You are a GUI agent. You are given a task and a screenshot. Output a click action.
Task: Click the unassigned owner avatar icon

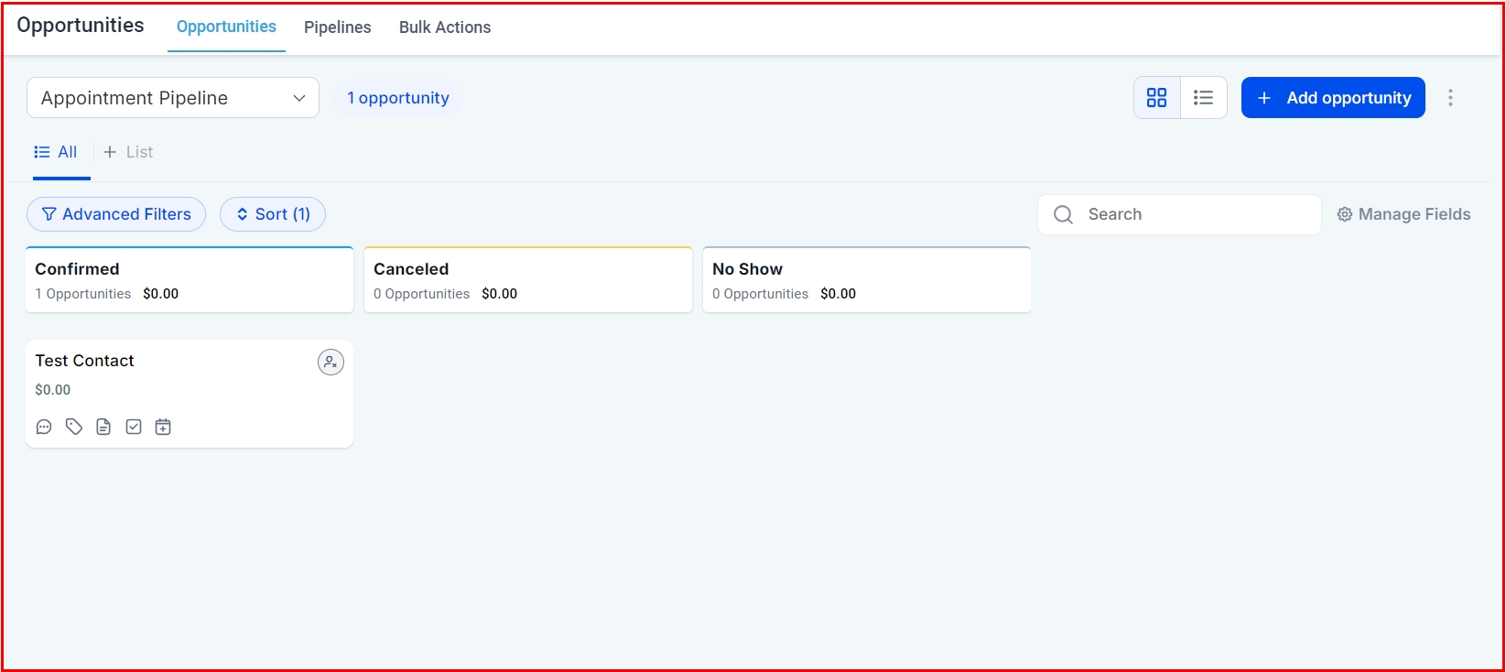[330, 363]
